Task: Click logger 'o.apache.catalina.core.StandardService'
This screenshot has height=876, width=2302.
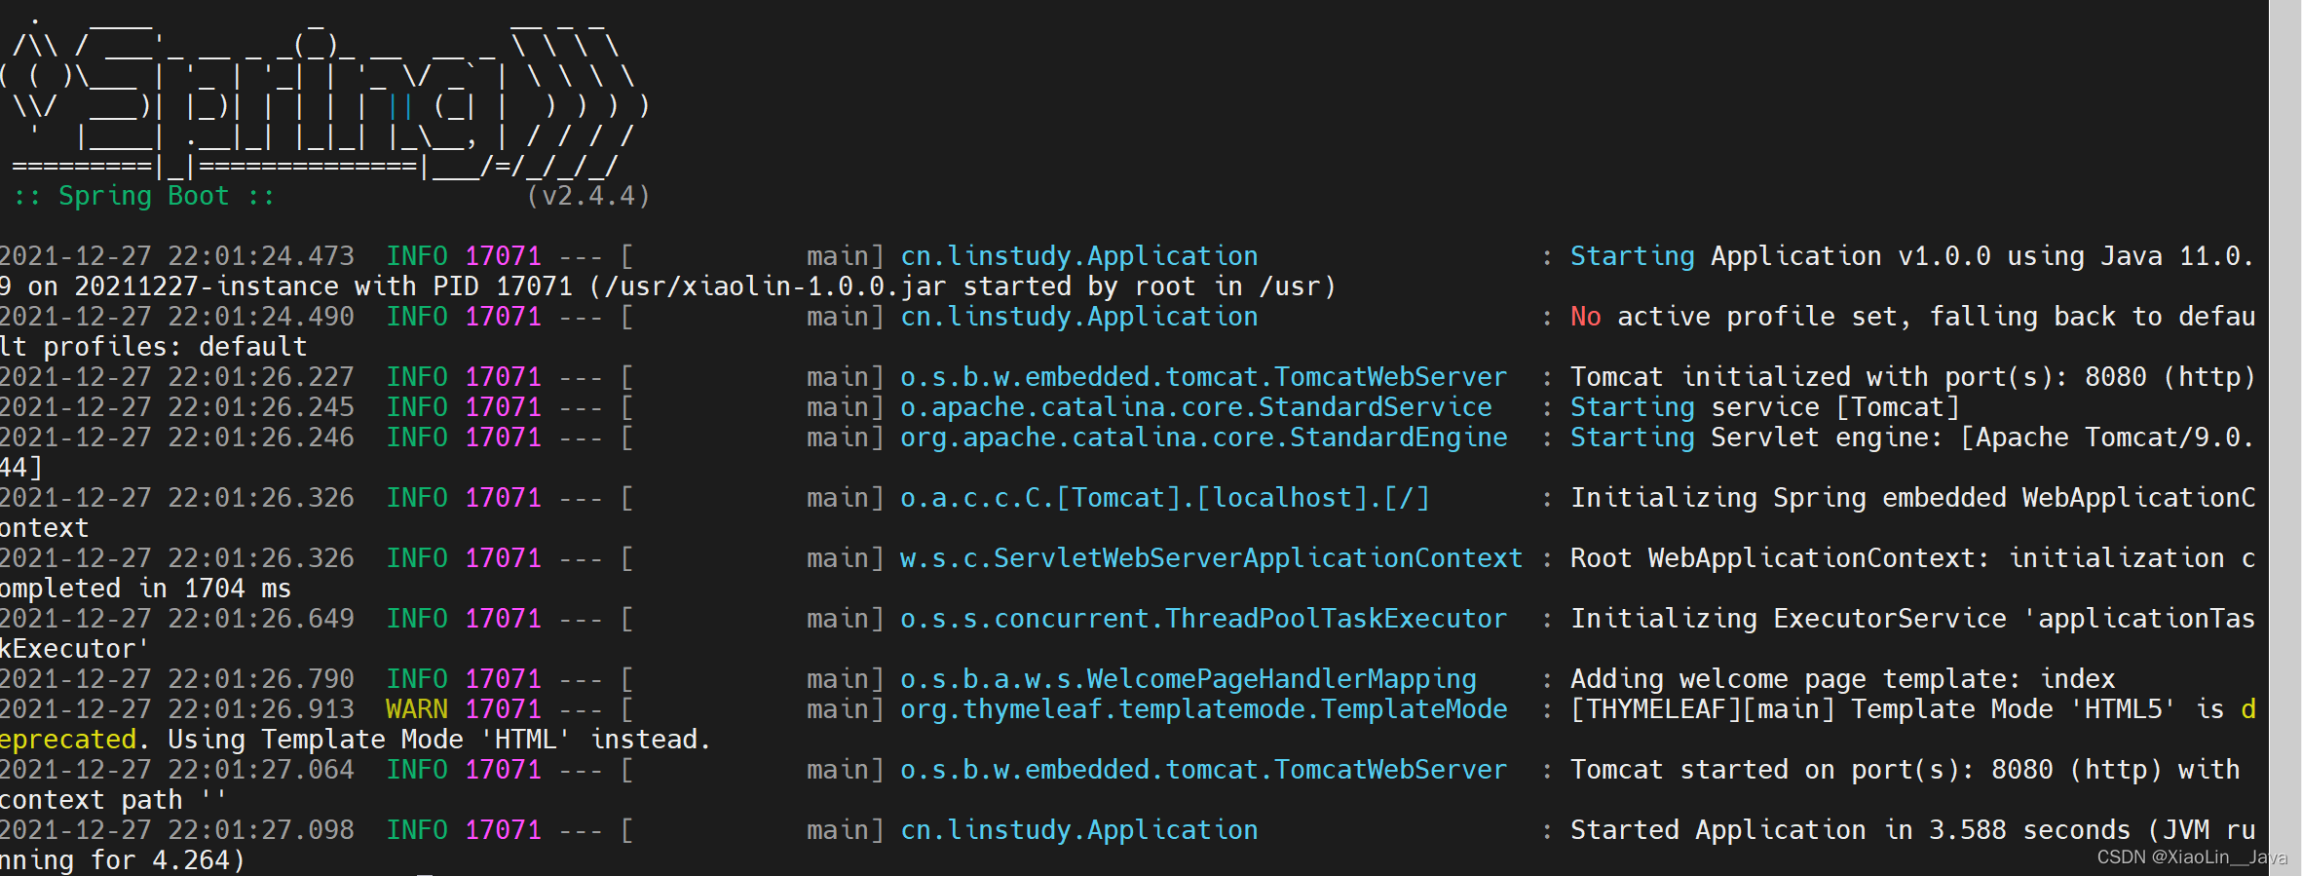Action: point(1196,407)
